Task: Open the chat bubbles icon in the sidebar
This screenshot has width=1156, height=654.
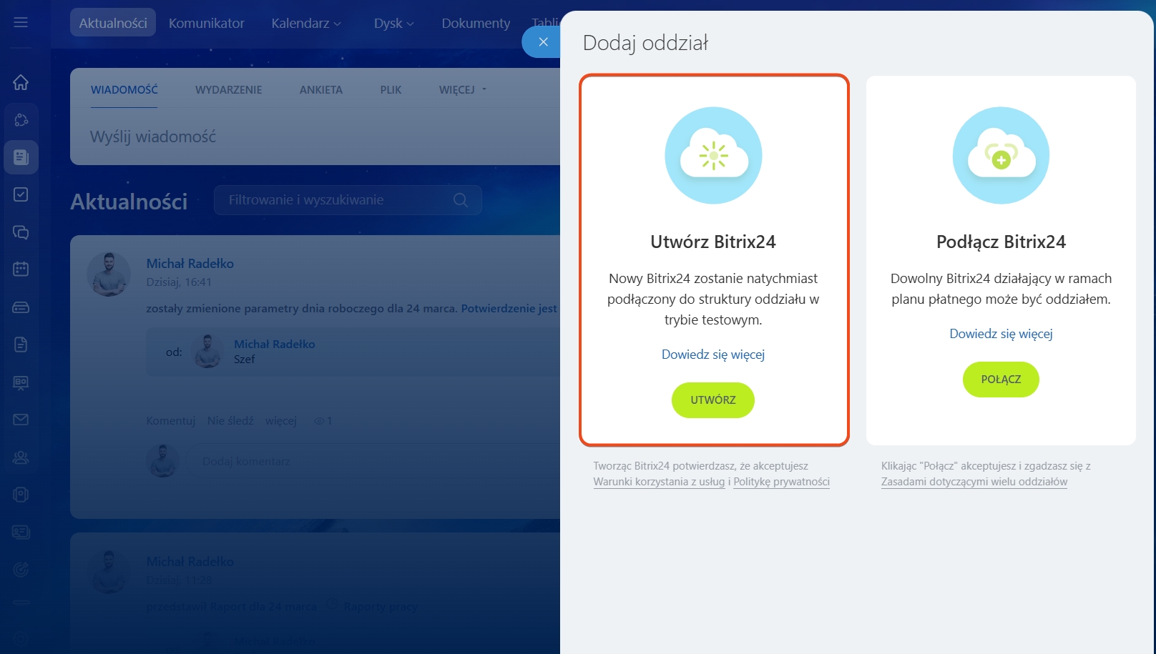Action: [21, 232]
